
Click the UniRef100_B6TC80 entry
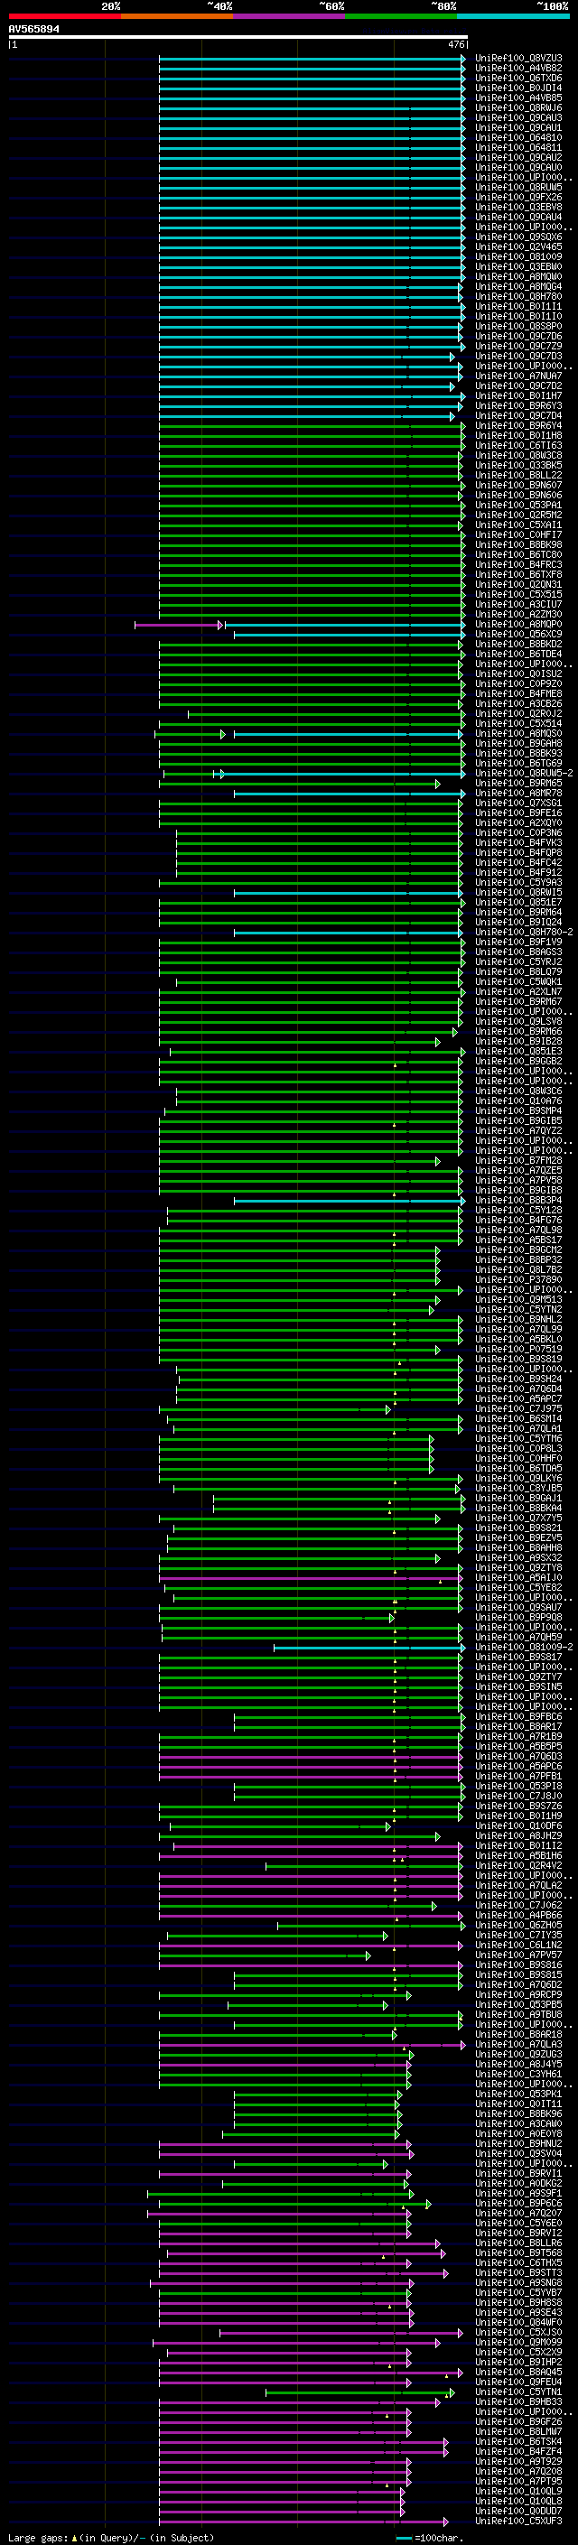[518, 554]
